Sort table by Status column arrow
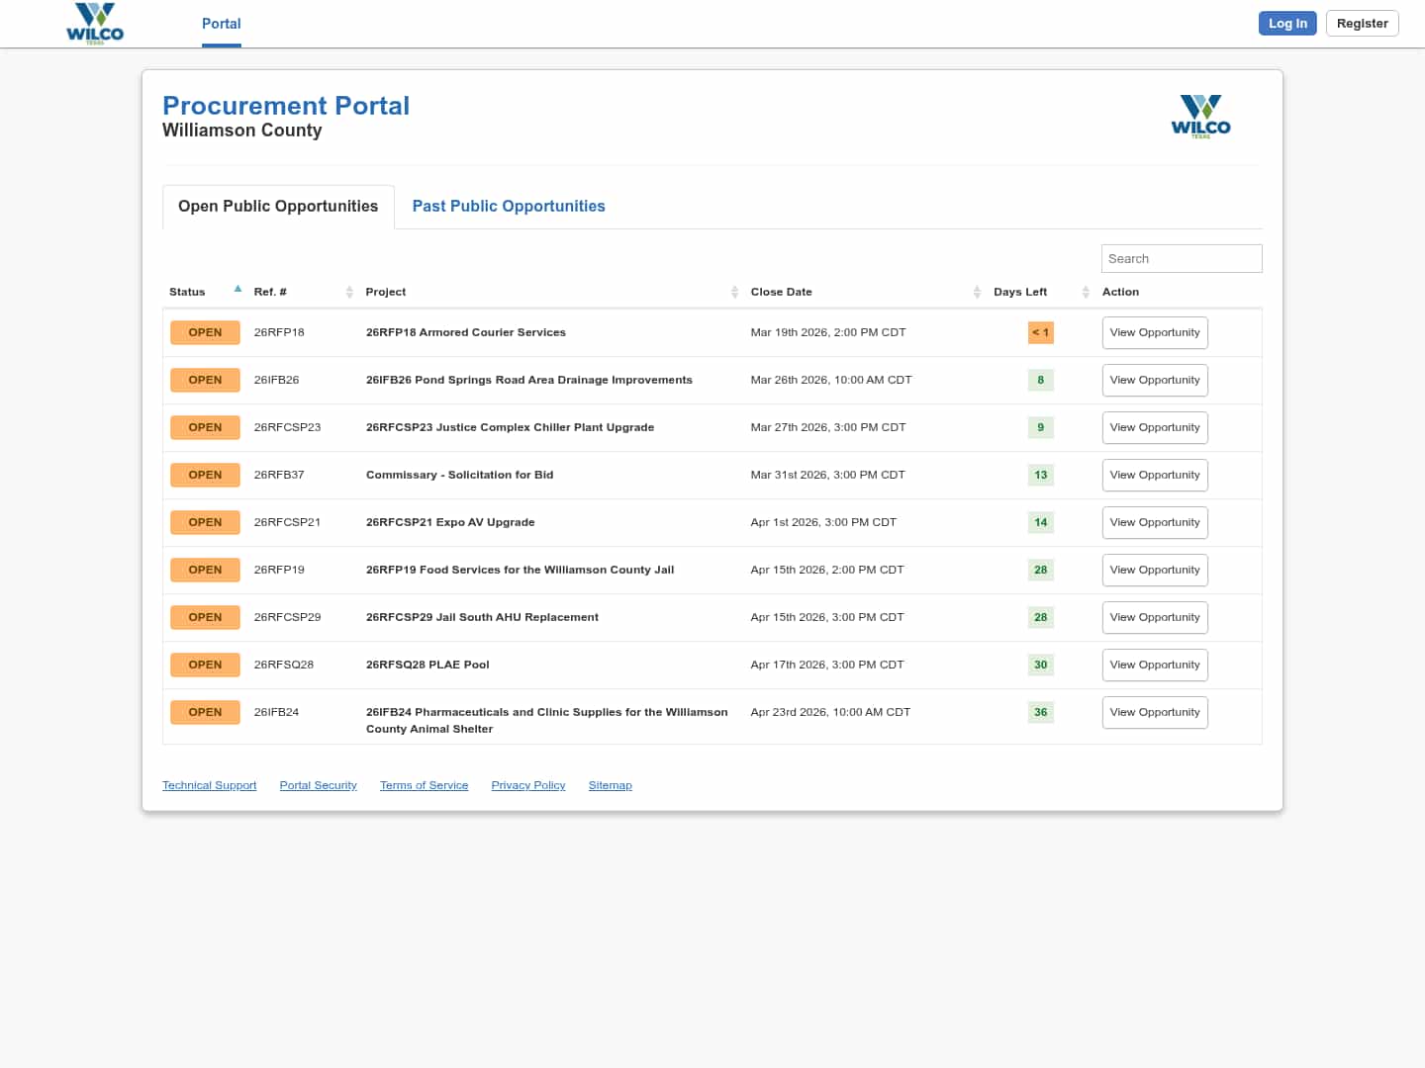Viewport: 1425px width, 1068px height. pyautogui.click(x=237, y=290)
